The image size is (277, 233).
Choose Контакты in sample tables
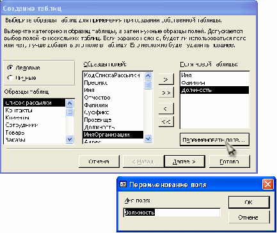[35, 110]
